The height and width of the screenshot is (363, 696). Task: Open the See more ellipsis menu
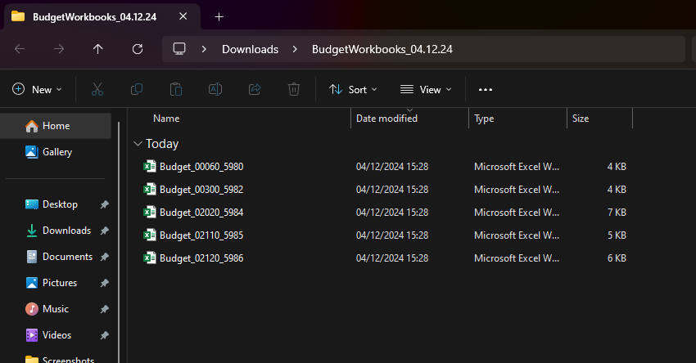(x=486, y=89)
